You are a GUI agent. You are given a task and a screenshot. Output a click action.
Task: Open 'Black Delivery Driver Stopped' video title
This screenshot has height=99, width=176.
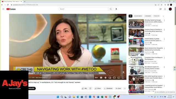[x=153, y=49]
